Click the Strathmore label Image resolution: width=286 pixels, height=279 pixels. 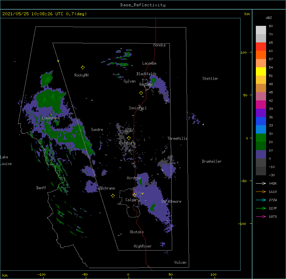pos(171,201)
